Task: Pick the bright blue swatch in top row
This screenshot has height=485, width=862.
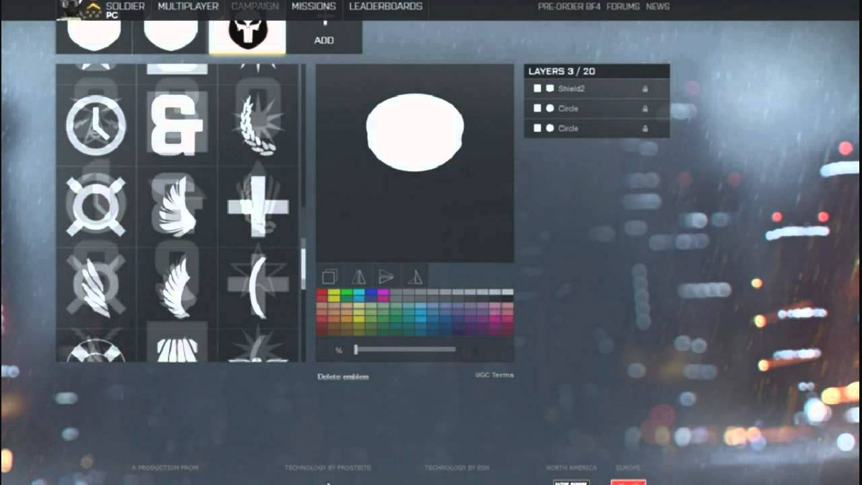Action: pyautogui.click(x=371, y=293)
